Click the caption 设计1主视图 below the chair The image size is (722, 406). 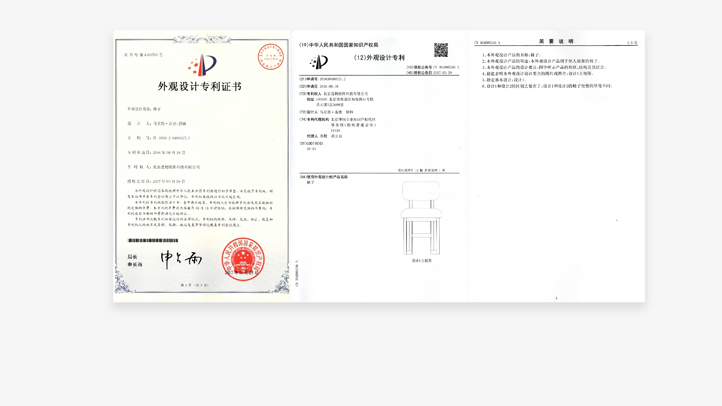422,261
